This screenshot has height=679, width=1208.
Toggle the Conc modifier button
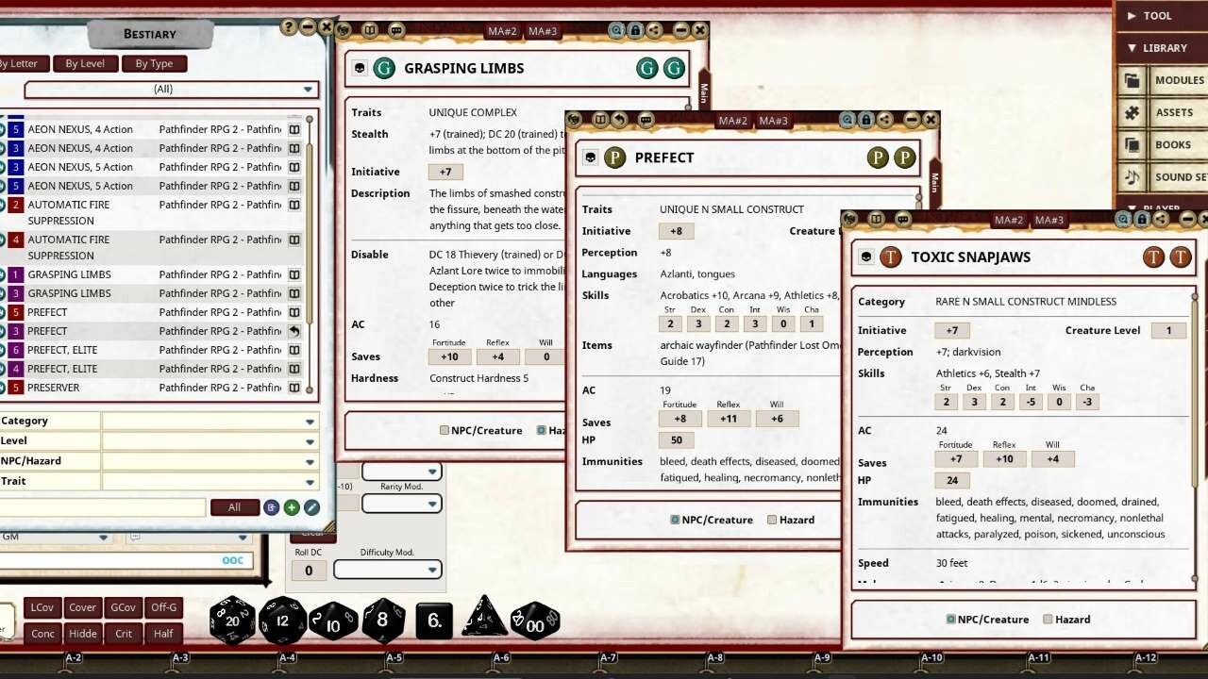[x=42, y=634]
